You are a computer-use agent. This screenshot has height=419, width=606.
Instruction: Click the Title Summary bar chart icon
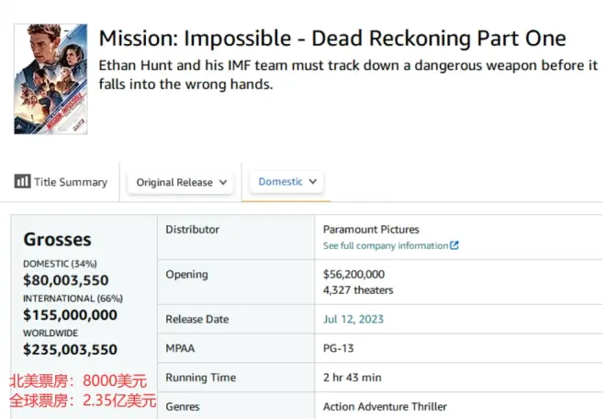[x=22, y=182]
